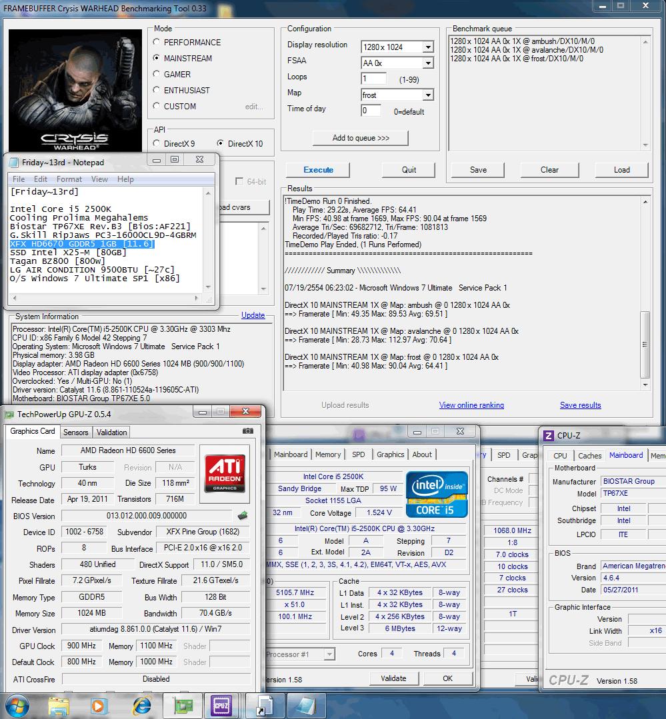Click Add to queue button
Screen dimensions: 666x719
pos(361,138)
